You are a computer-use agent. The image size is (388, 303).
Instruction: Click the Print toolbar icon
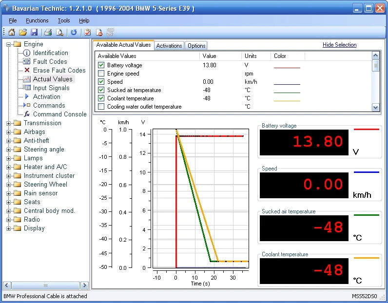[x=48, y=33]
